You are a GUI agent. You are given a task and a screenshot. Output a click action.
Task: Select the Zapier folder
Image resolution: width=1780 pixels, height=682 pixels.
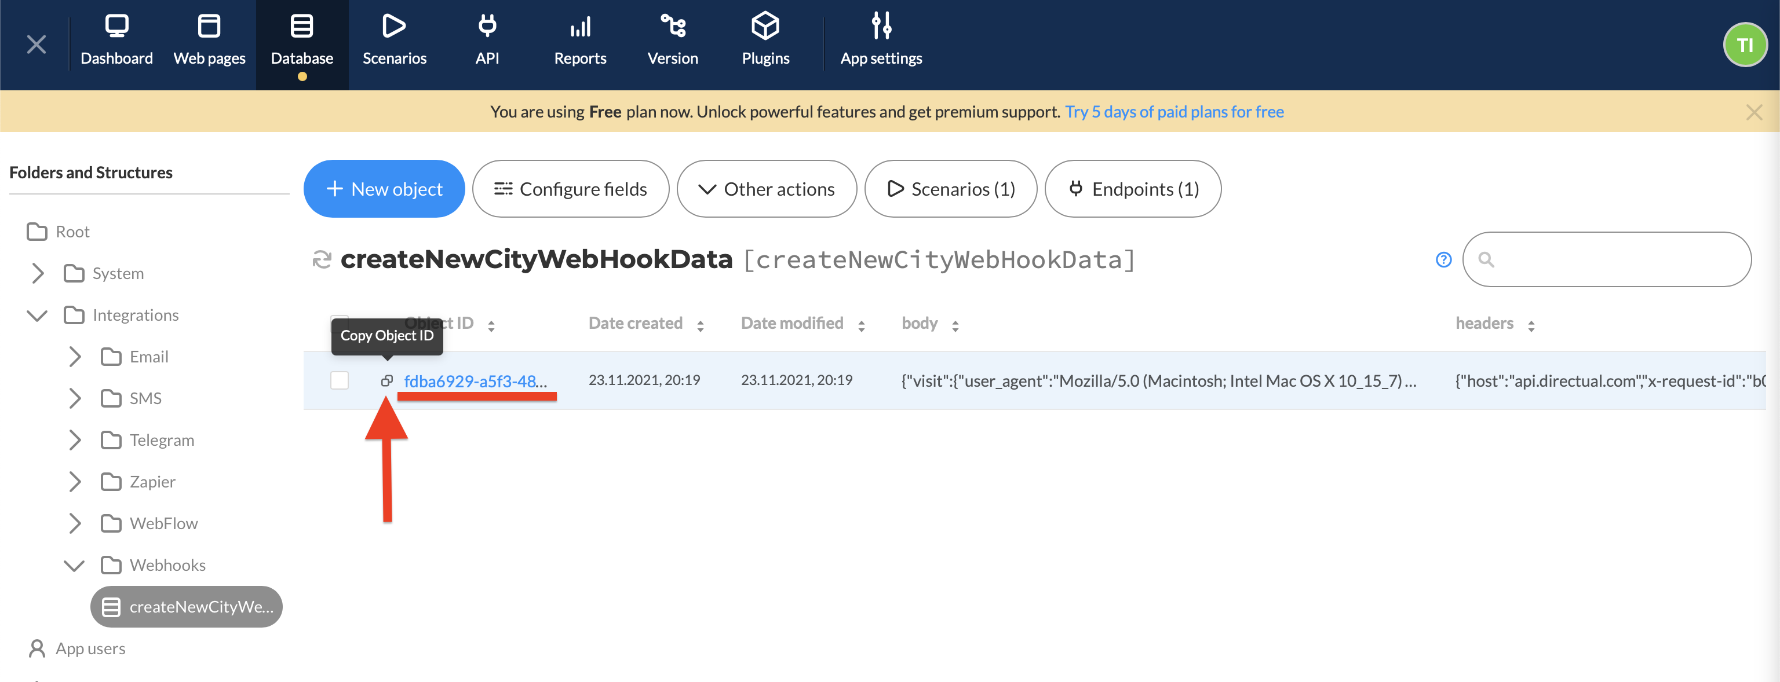(138, 482)
